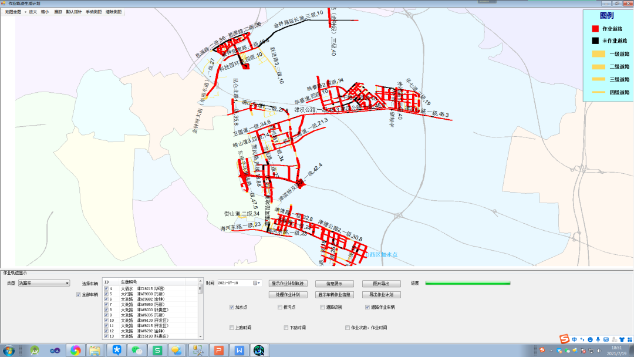Select vehicle row ID 8 in the list
This screenshot has width=634, height=357.
pyautogui.click(x=150, y=309)
